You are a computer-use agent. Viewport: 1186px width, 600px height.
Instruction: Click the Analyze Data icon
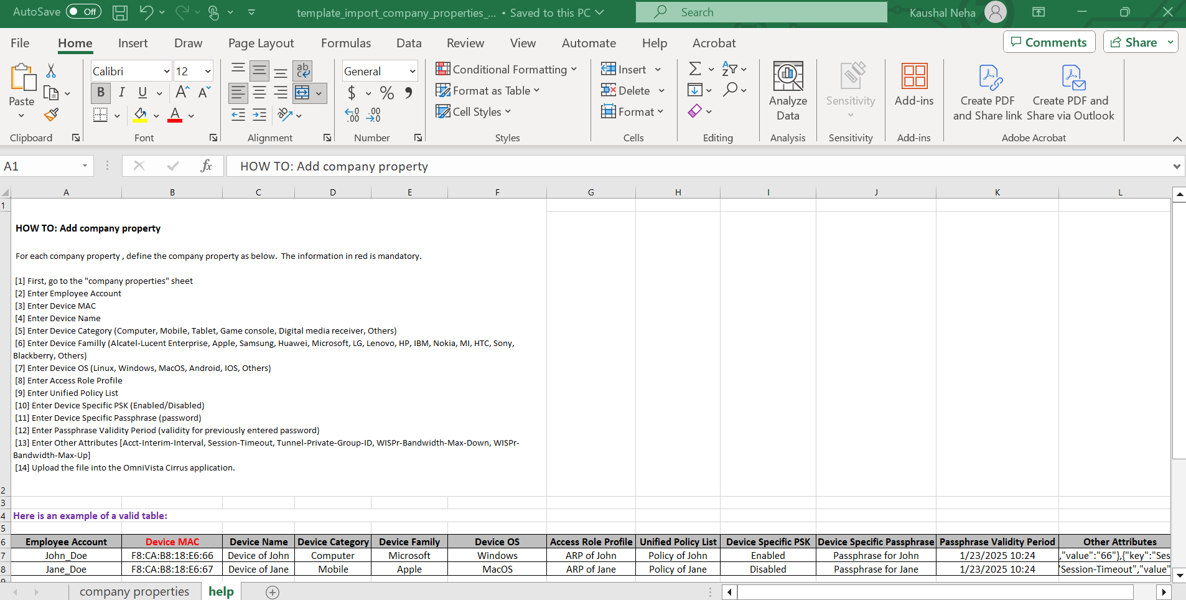click(x=788, y=91)
